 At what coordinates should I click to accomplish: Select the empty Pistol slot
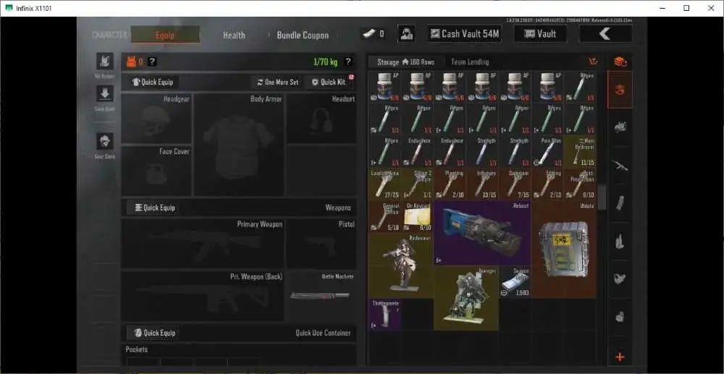point(321,244)
